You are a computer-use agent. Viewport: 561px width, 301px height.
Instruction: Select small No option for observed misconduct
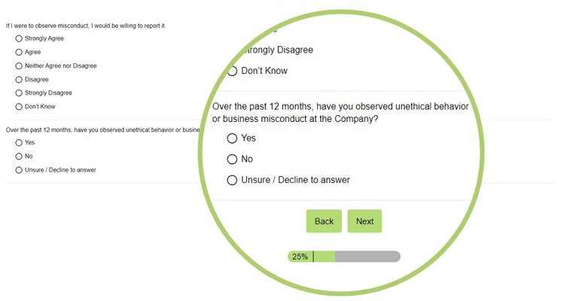19,157
